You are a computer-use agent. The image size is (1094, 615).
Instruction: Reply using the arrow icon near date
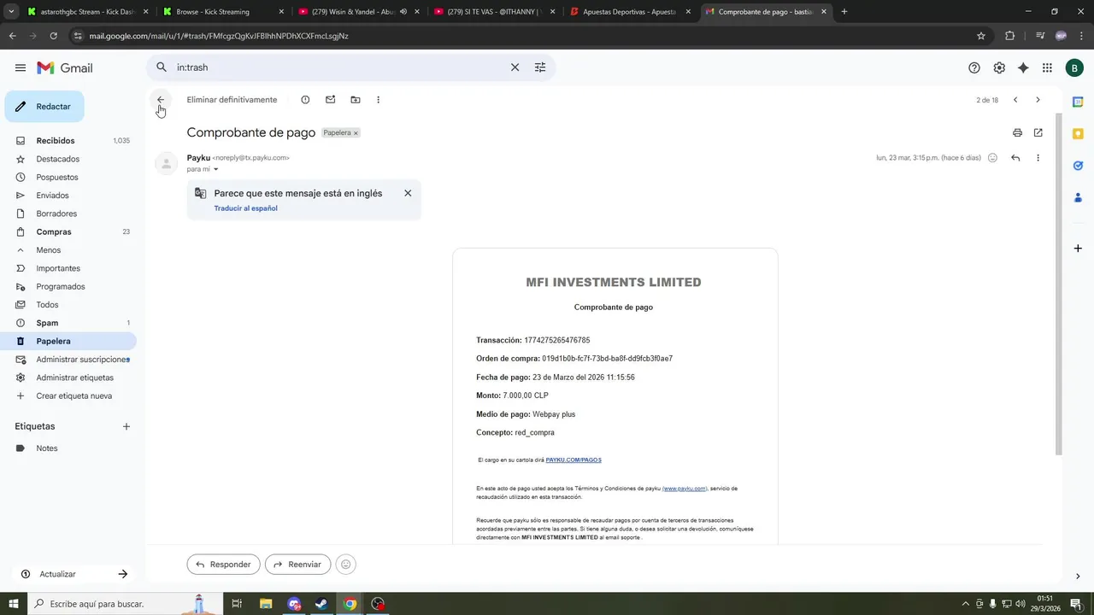click(x=1015, y=158)
